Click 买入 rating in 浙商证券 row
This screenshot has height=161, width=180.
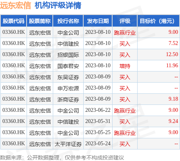[125, 99]
